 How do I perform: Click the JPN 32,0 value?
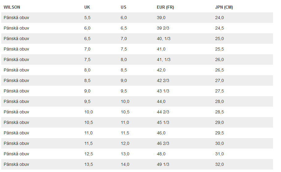click(220, 164)
